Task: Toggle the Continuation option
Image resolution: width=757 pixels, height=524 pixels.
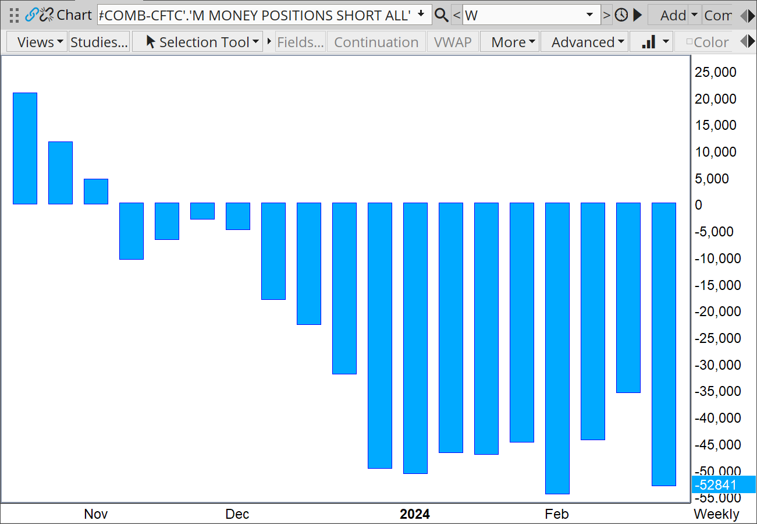Action: click(376, 42)
